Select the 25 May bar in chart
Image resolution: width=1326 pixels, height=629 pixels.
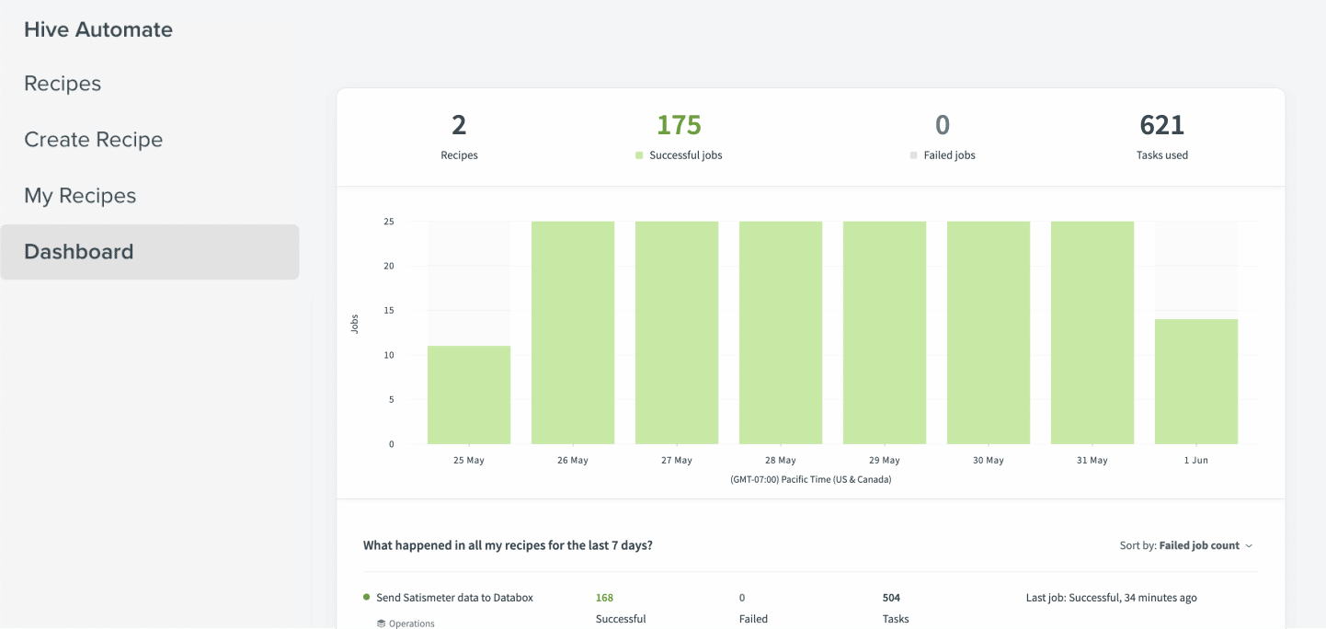pos(469,395)
